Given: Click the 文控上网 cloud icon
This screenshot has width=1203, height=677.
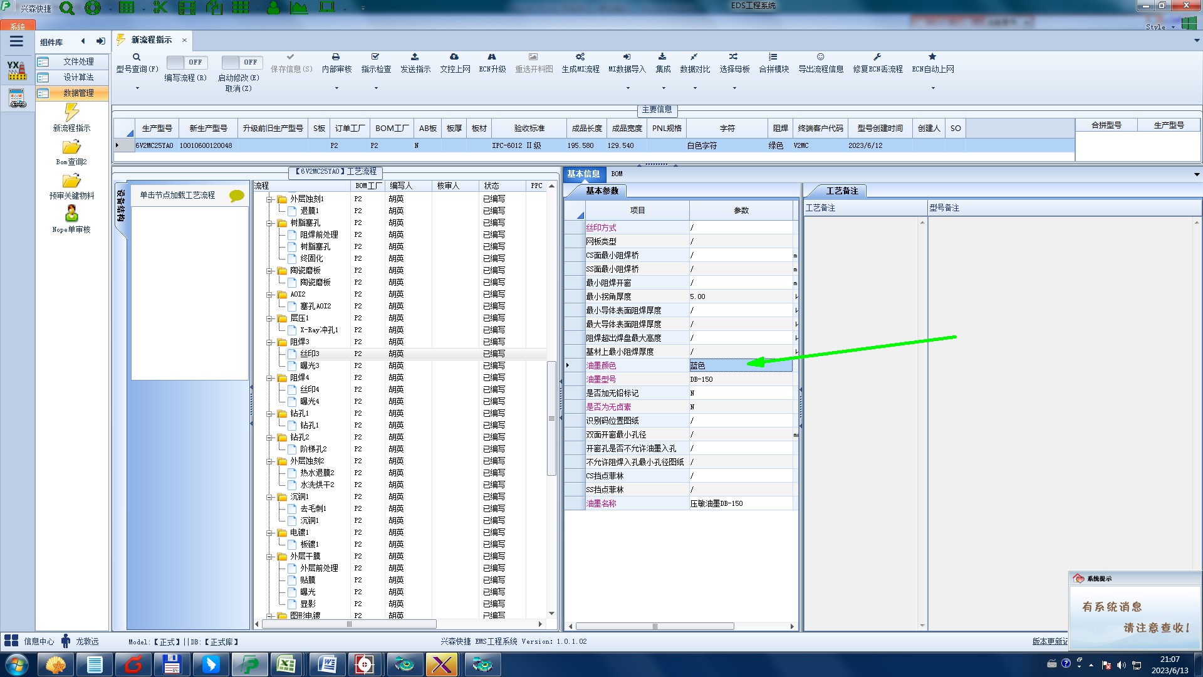Looking at the screenshot, I should 454,57.
